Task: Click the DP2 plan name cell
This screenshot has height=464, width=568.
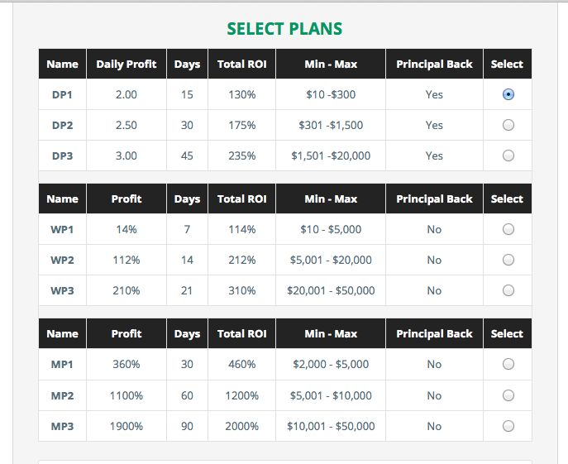Action: (x=62, y=125)
